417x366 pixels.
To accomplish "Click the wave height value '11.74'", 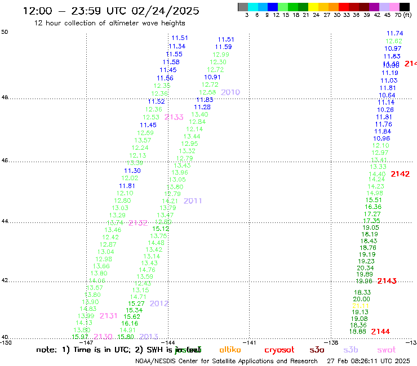I will click(x=394, y=33).
